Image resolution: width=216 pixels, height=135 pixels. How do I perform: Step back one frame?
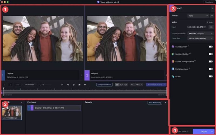68,85
